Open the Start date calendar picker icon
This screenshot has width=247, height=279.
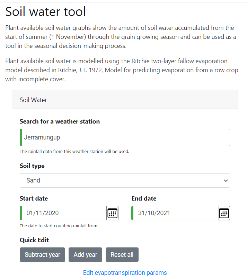(x=112, y=213)
